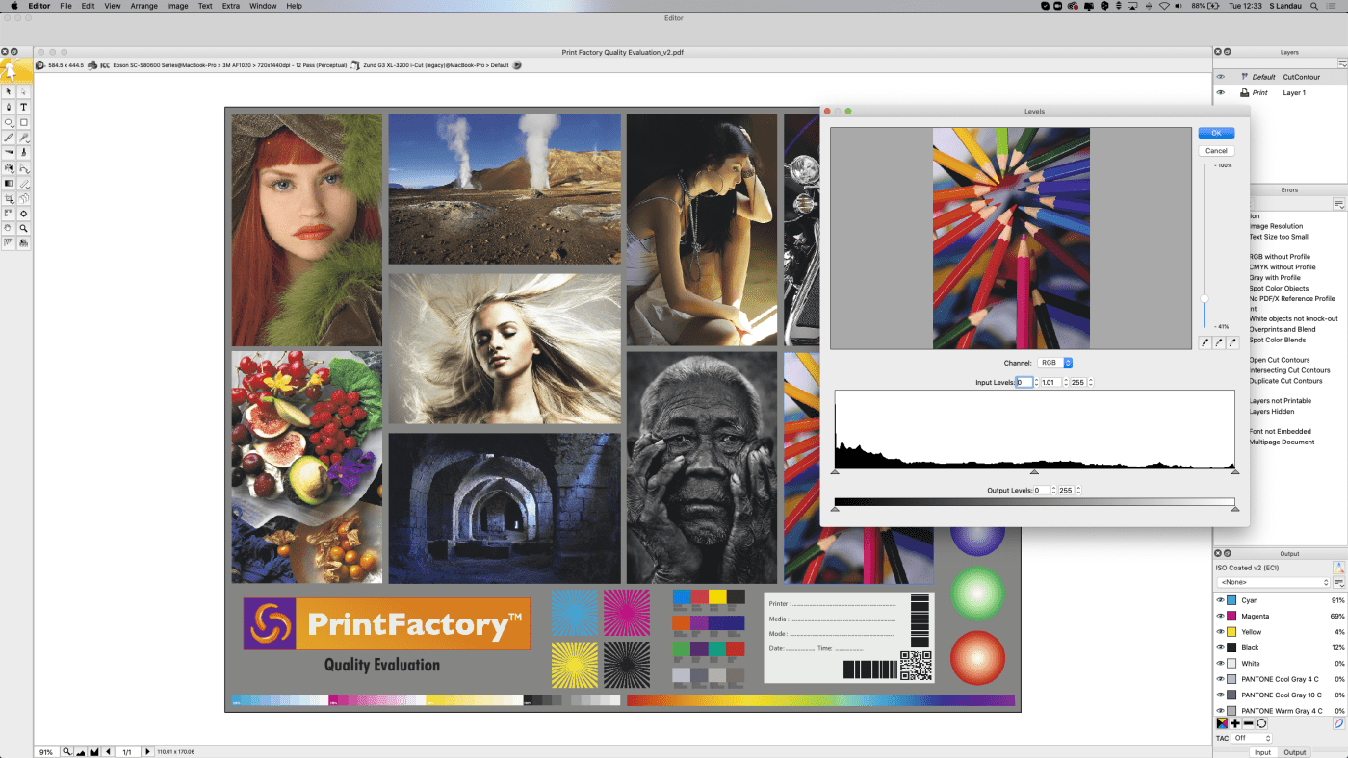Click the Input Levels black point field
Screen dimensions: 1348x758
(x=1024, y=383)
